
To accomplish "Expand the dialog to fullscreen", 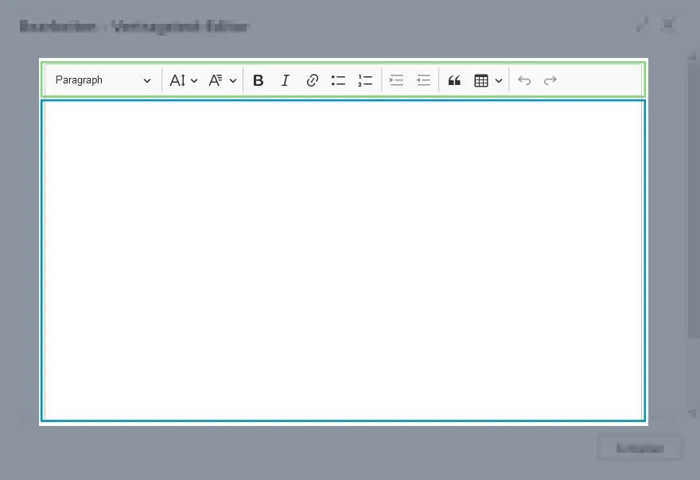I will click(643, 25).
